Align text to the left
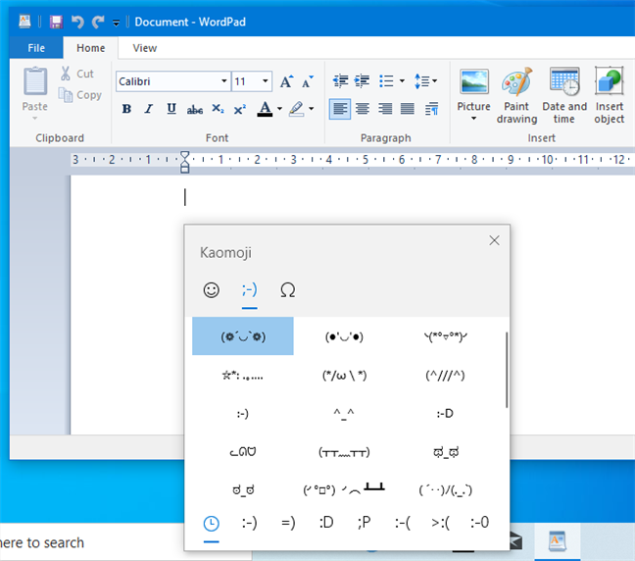Screen dimensions: 635x561 pos(340,109)
